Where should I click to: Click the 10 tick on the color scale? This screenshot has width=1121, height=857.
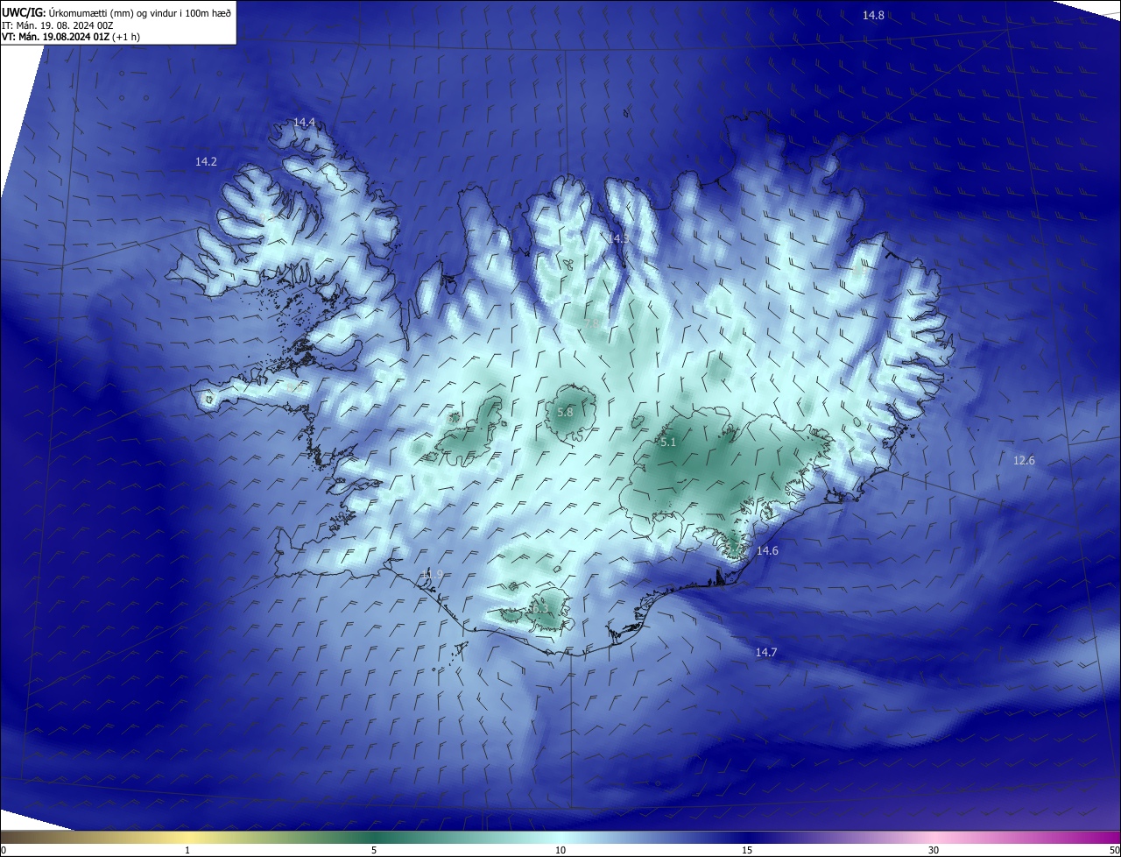[x=560, y=850]
